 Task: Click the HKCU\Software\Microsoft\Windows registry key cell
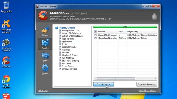click(x=142, y=35)
